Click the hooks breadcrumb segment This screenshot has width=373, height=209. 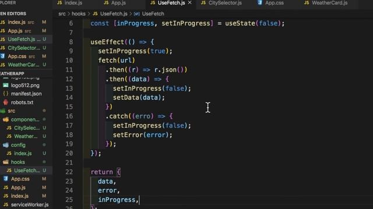[79, 14]
